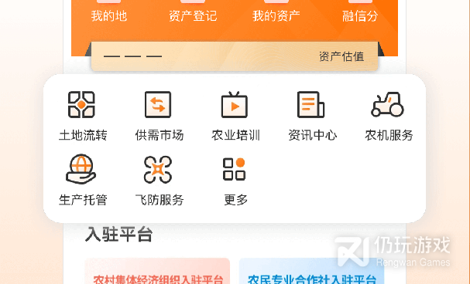470x284 pixels.
Task: Tap the 农机服务 text label
Action: pos(389,135)
